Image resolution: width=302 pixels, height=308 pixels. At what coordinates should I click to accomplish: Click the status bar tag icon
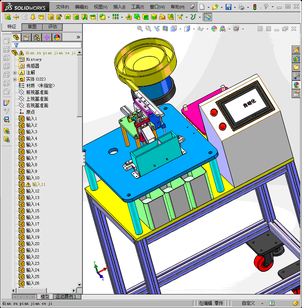point(295,303)
